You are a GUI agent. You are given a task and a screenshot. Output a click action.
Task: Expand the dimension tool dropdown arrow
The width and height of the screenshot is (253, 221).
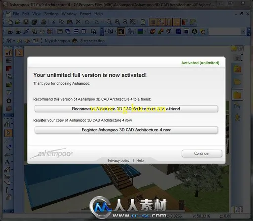12,155
